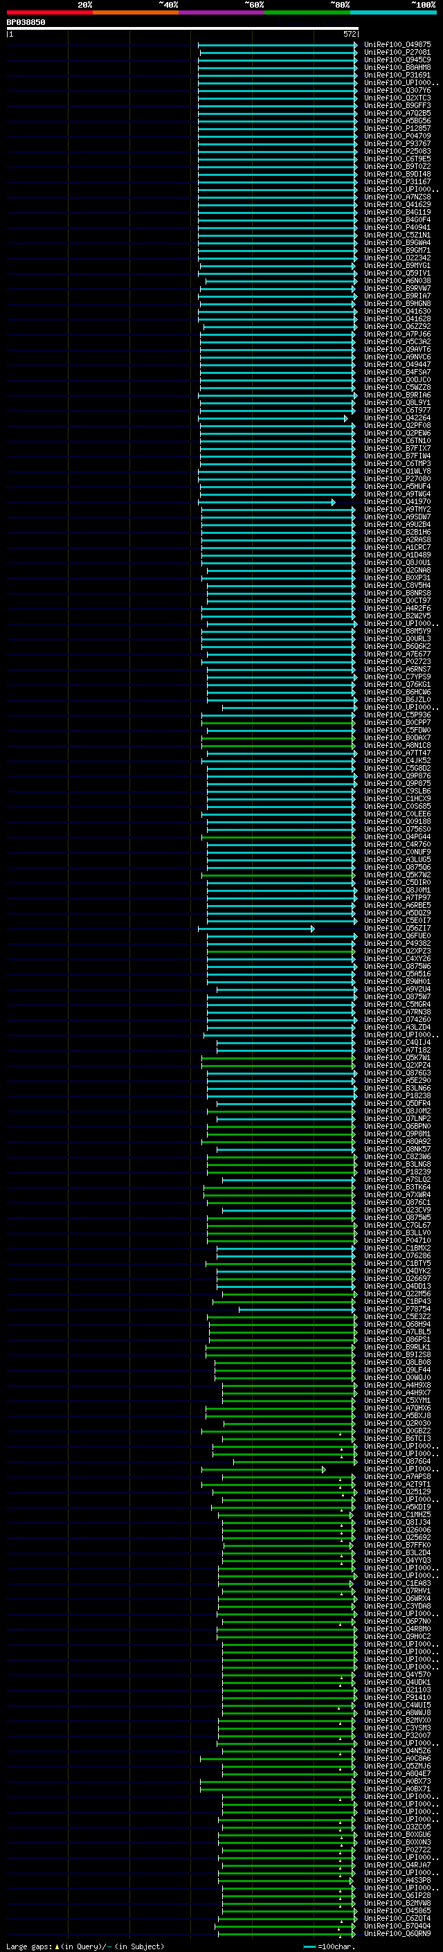Select the label UniRef100_Q5K7W1
This screenshot has height=1952, width=443.
click(x=397, y=1058)
